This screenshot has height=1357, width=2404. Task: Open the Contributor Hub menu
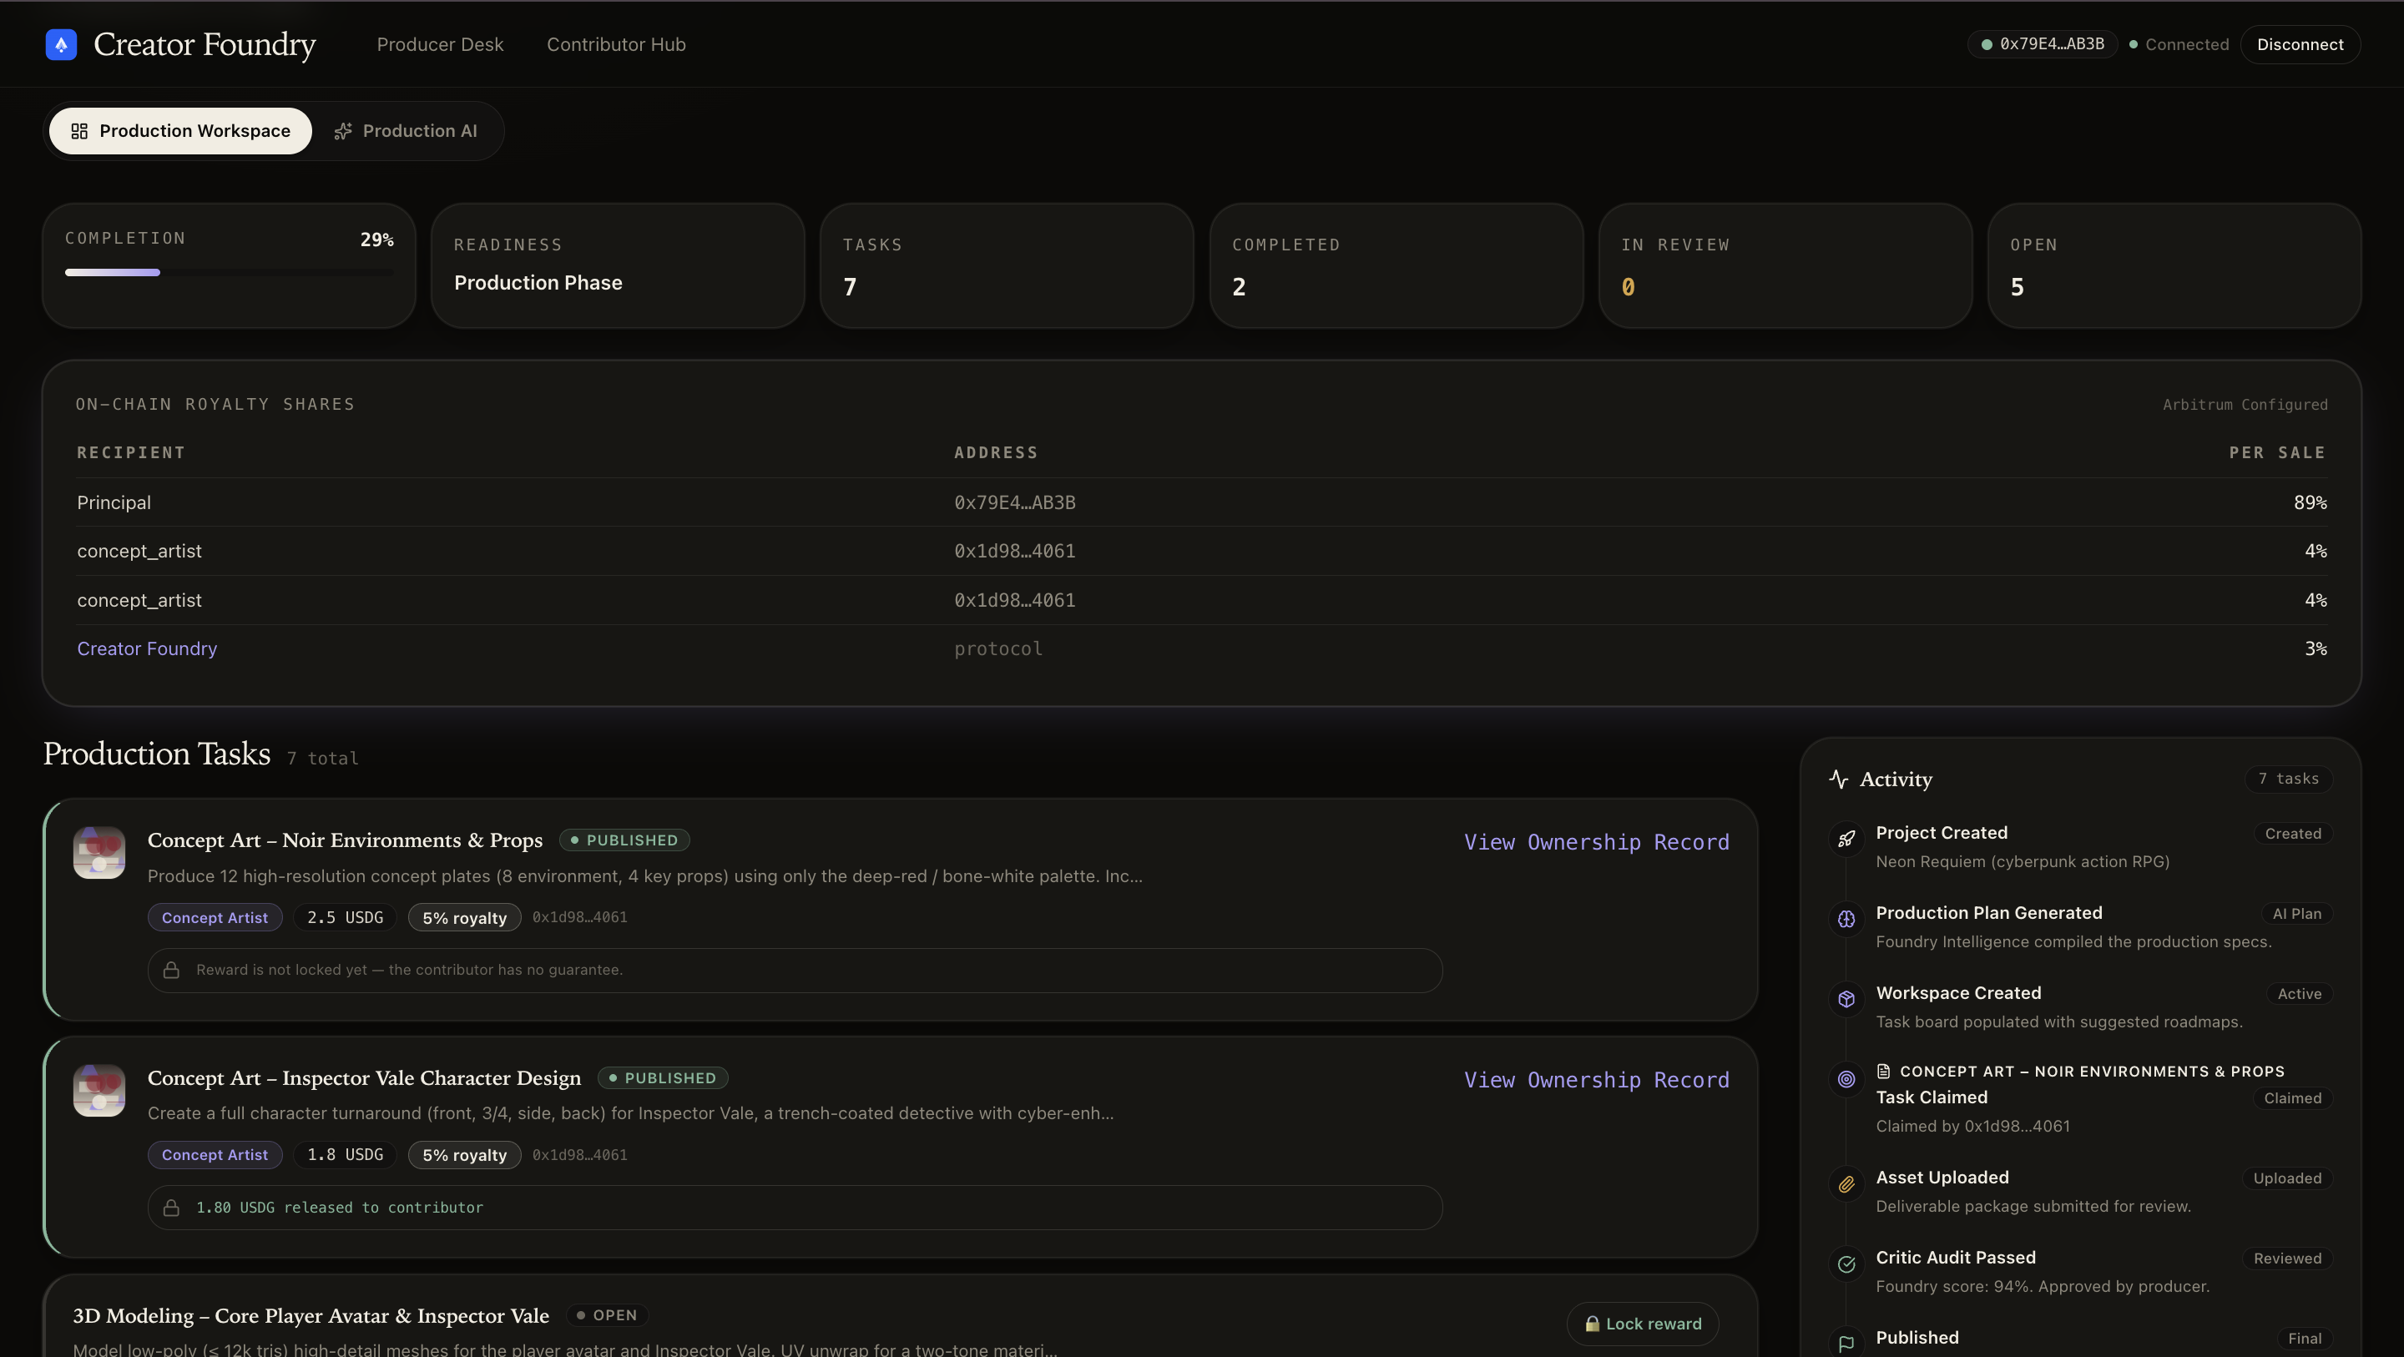[616, 45]
